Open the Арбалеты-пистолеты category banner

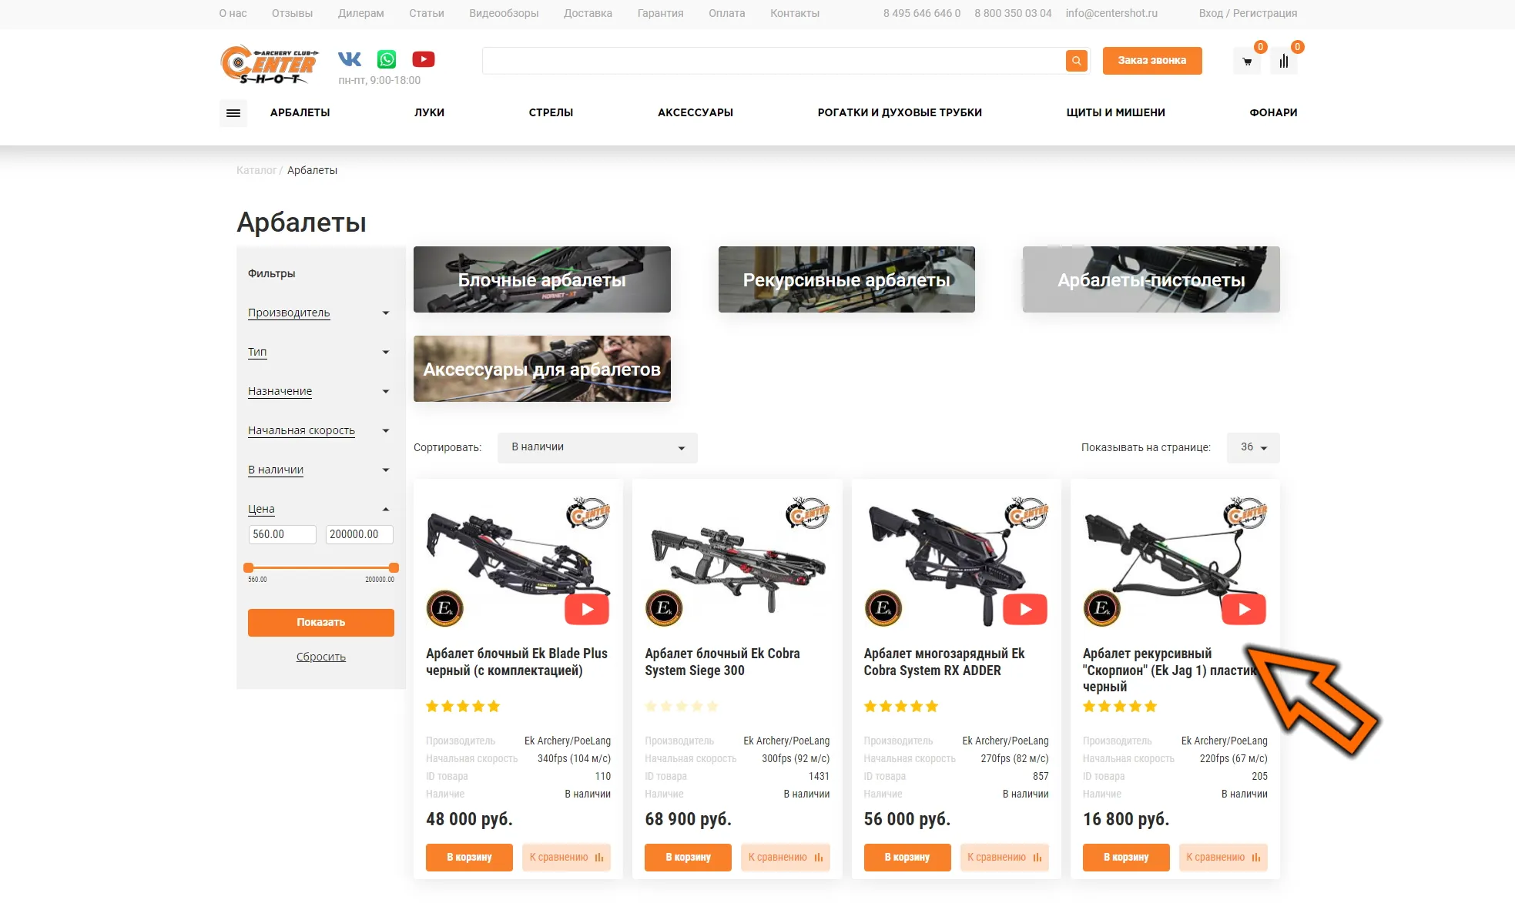click(1151, 279)
